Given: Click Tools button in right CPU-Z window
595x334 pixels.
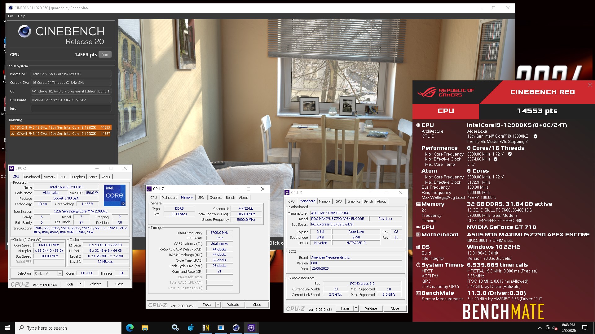Looking at the screenshot, I should tap(345, 308).
